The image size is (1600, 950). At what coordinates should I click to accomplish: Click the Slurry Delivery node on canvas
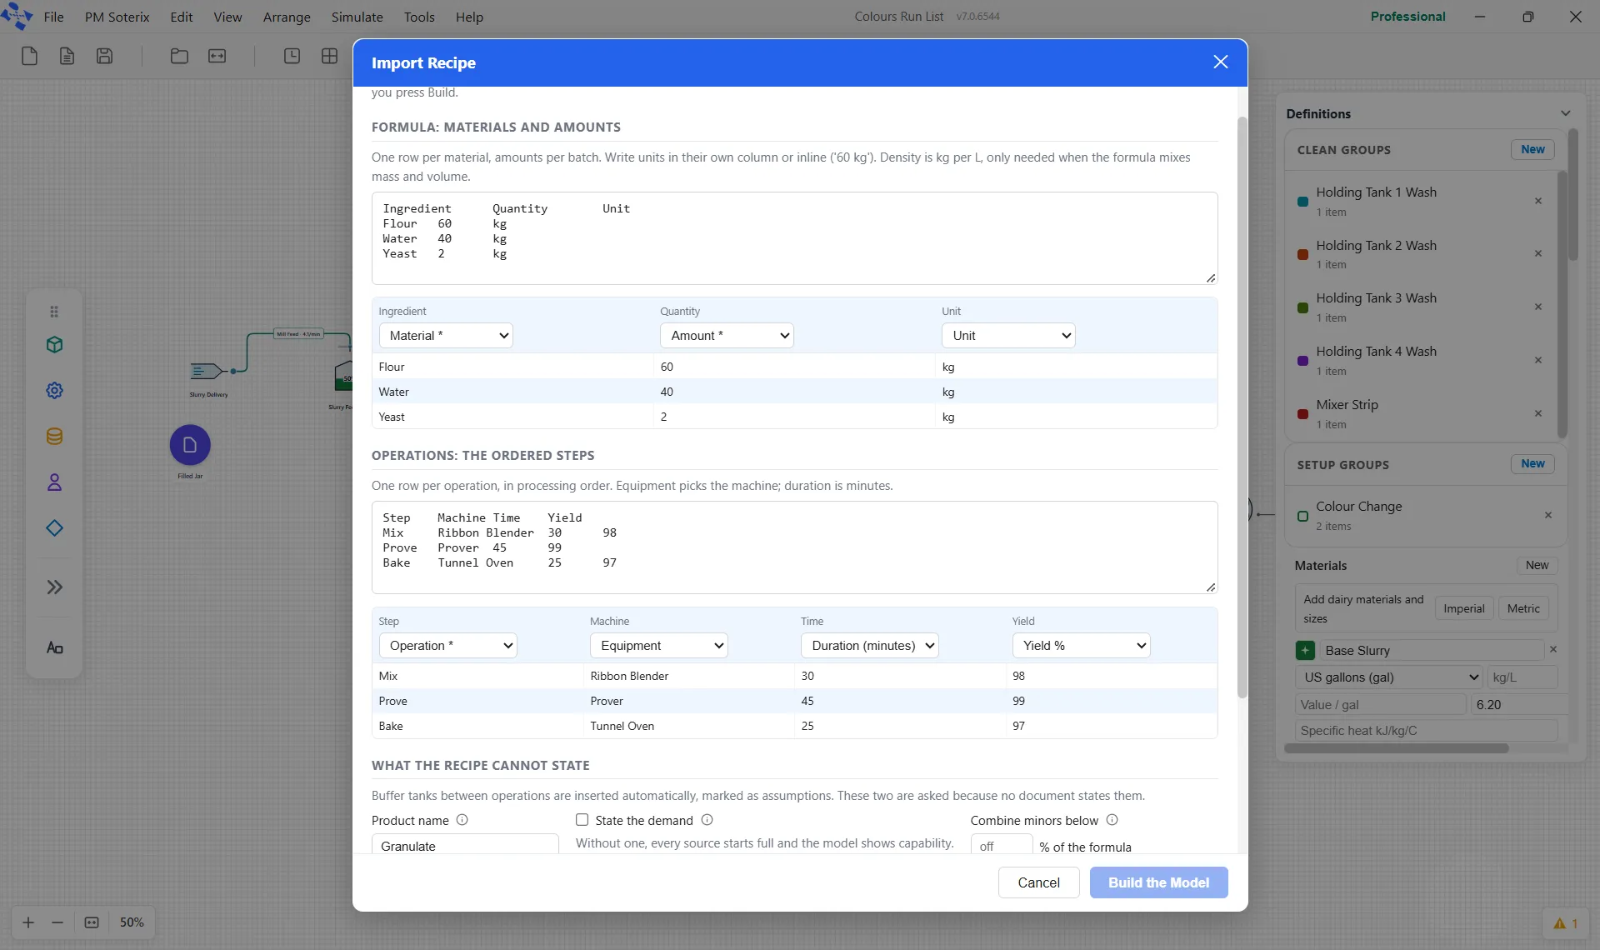205,371
